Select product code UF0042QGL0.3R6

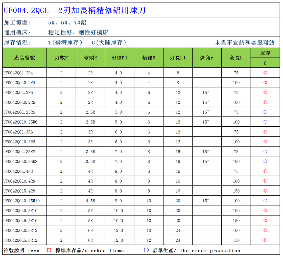click(x=19, y=142)
